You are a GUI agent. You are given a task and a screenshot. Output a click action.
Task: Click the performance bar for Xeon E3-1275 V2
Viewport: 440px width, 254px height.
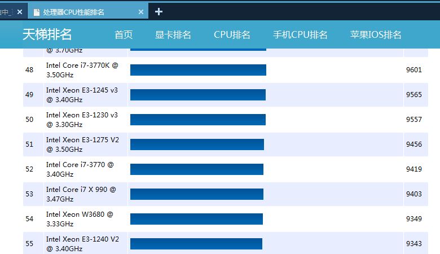[197, 144]
